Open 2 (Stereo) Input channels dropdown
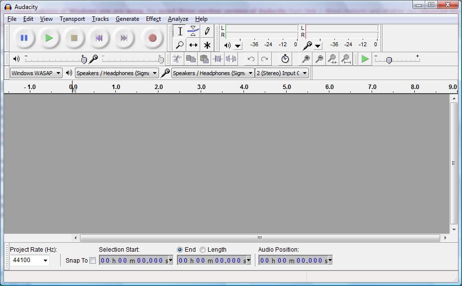Screen dimensions: 462x286 click(282, 73)
